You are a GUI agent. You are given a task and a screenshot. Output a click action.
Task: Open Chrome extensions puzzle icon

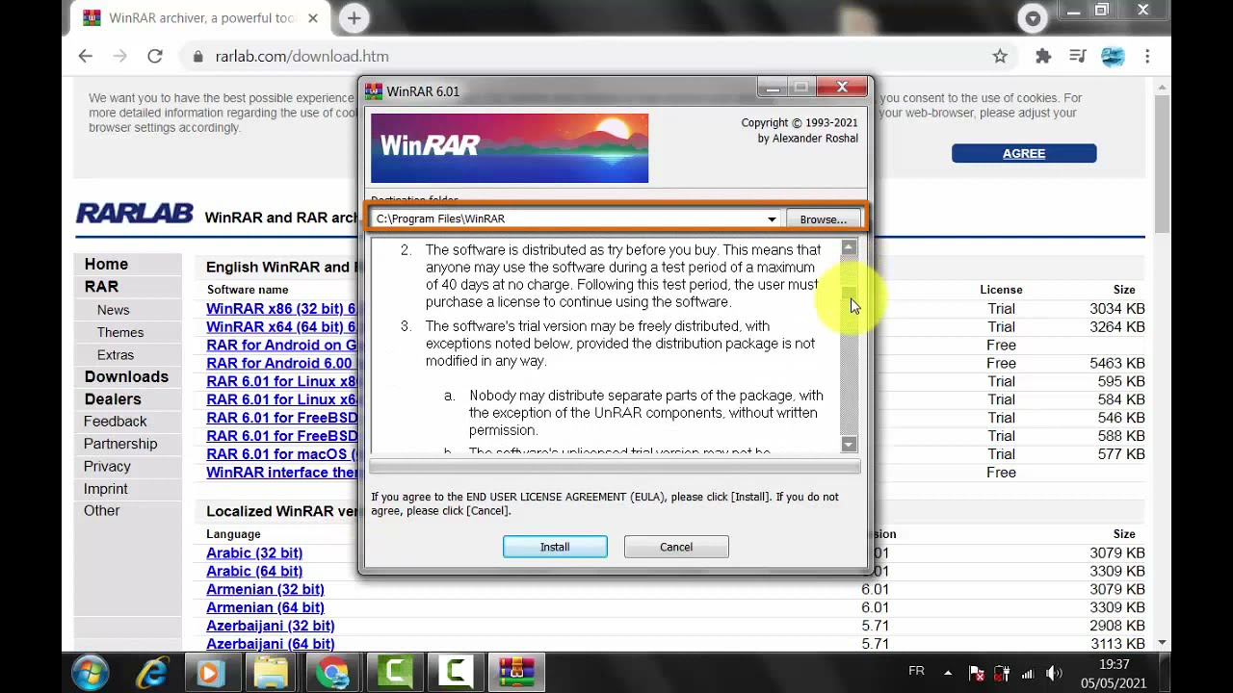coord(1043,57)
